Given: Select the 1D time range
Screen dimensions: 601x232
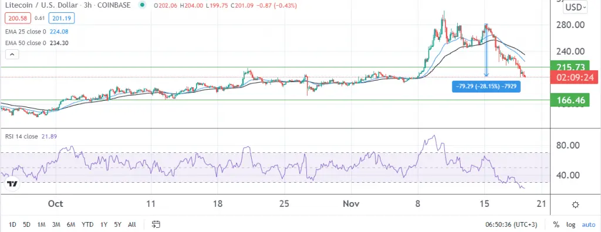Looking at the screenshot, I should point(12,225).
